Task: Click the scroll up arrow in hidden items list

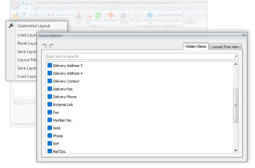Action: click(235, 64)
